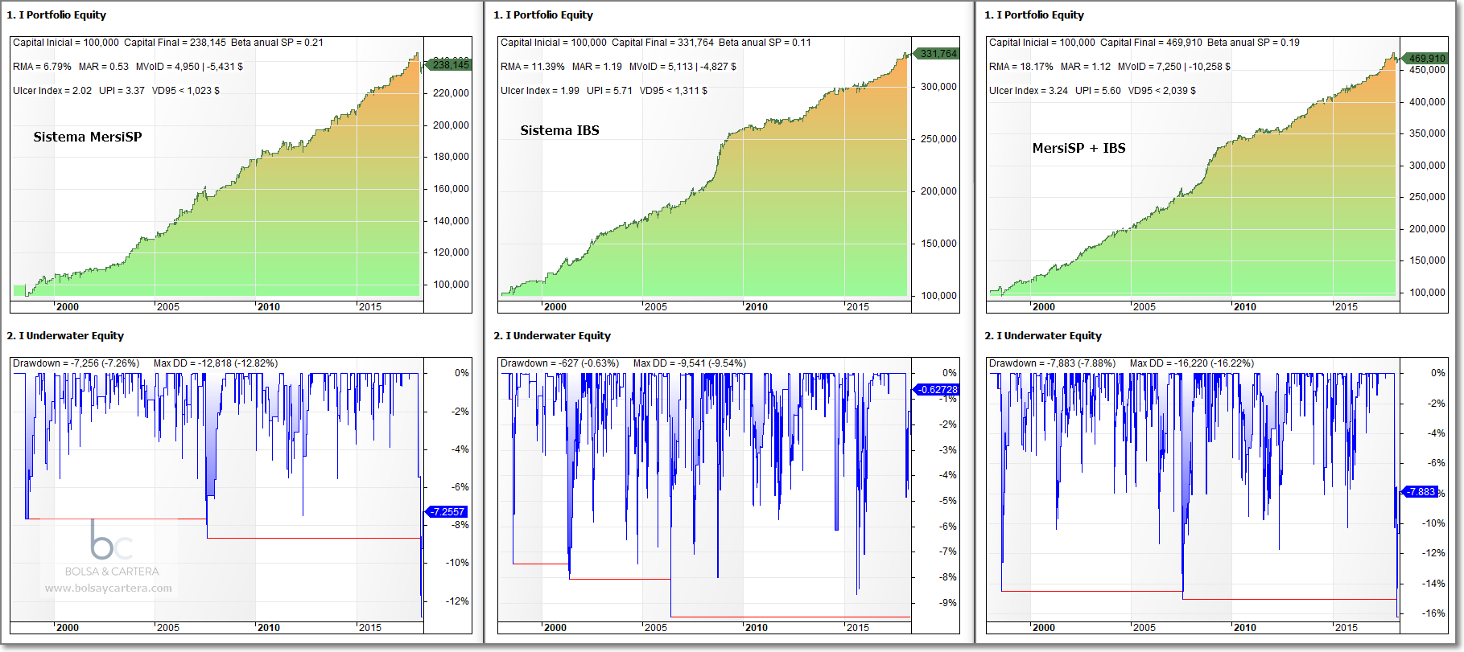Click the blue -7.2557 drawdown marker
This screenshot has width=1464, height=652.
point(446,512)
